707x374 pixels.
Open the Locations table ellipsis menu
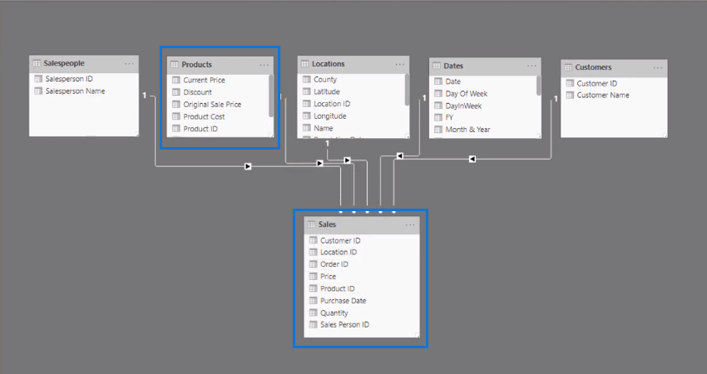tap(400, 64)
